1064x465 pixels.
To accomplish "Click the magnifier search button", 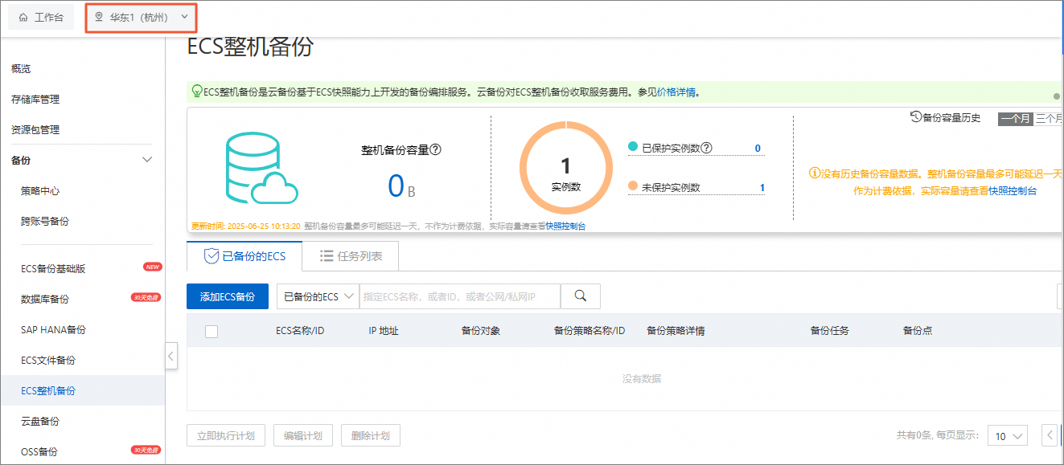I will click(x=581, y=296).
